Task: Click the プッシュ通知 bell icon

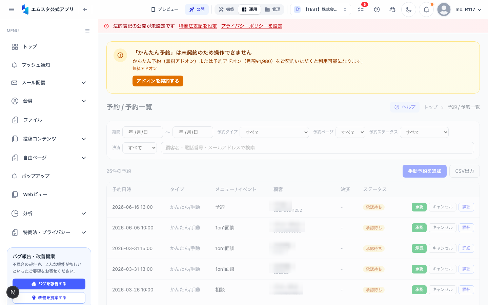Action: 14,65
